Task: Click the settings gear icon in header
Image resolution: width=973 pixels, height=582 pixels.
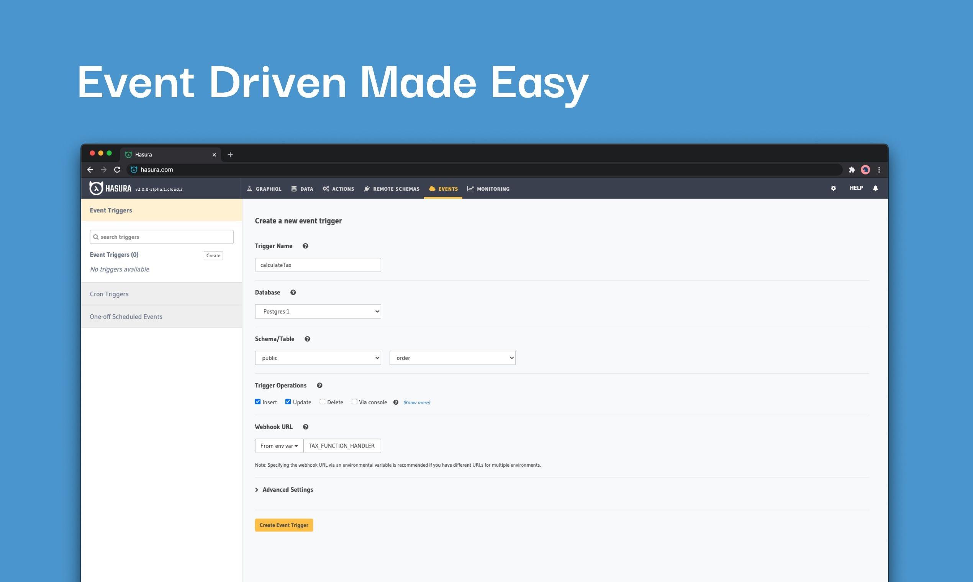Action: (833, 188)
